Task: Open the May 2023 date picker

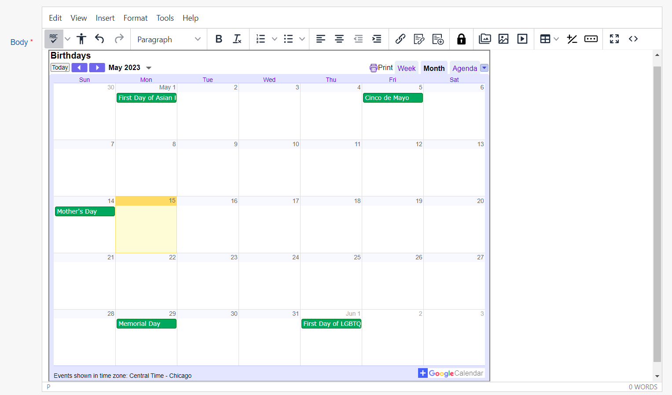Action: (130, 68)
